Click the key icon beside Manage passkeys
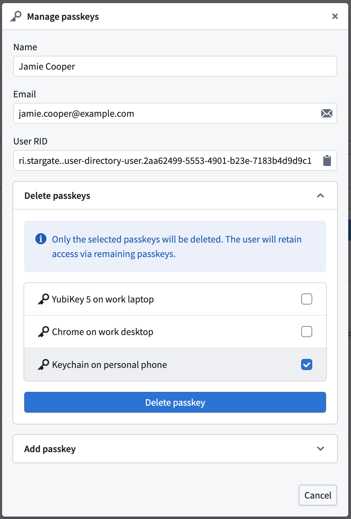Screen dimensions: 351x519 (x=16, y=16)
